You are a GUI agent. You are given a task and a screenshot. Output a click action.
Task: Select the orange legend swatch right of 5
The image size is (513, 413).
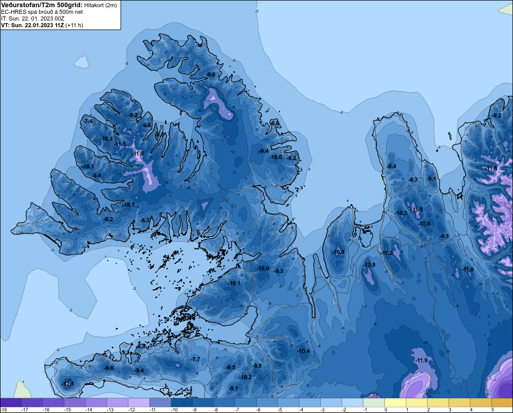click(x=502, y=403)
